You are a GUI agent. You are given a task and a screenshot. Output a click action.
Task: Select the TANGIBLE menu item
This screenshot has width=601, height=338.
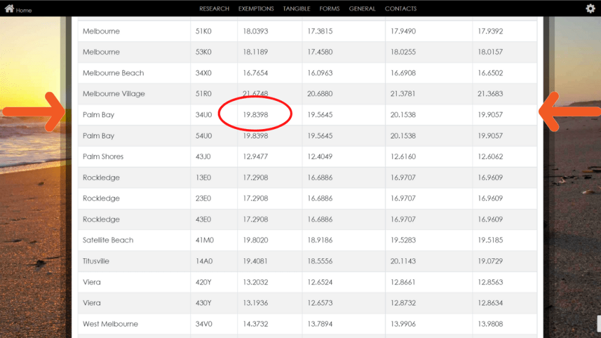(x=296, y=9)
